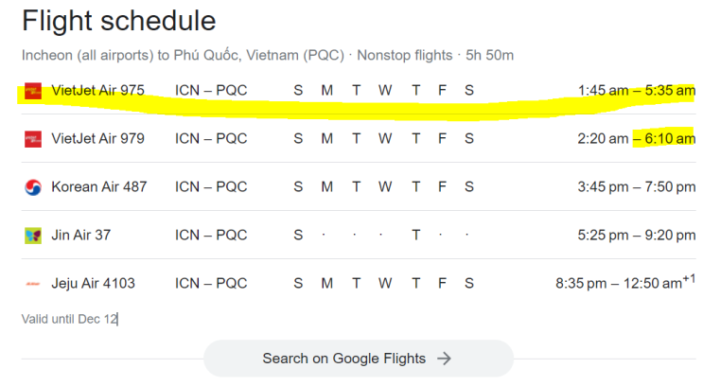Select the Korean Air 487 flight name

[x=99, y=187]
